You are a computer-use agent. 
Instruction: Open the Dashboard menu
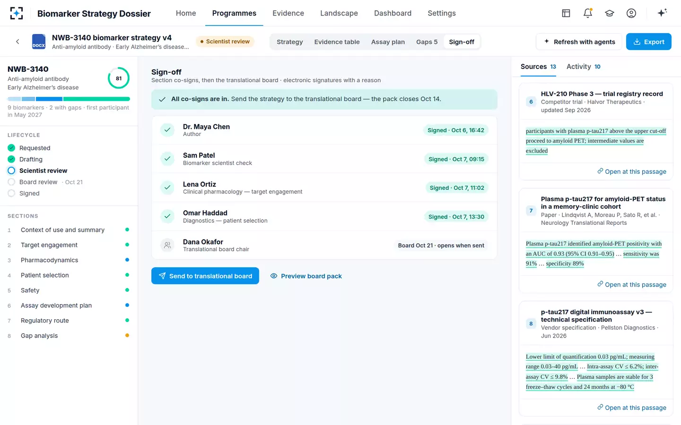pyautogui.click(x=393, y=13)
